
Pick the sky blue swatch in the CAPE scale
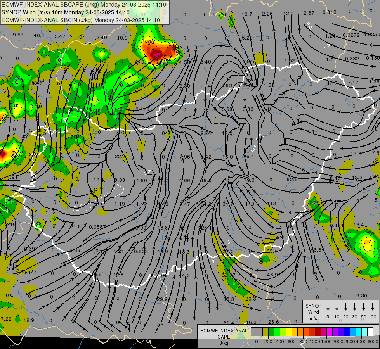pos(352,332)
